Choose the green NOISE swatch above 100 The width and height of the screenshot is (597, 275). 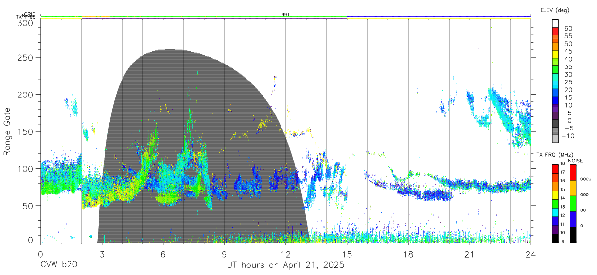(573, 204)
